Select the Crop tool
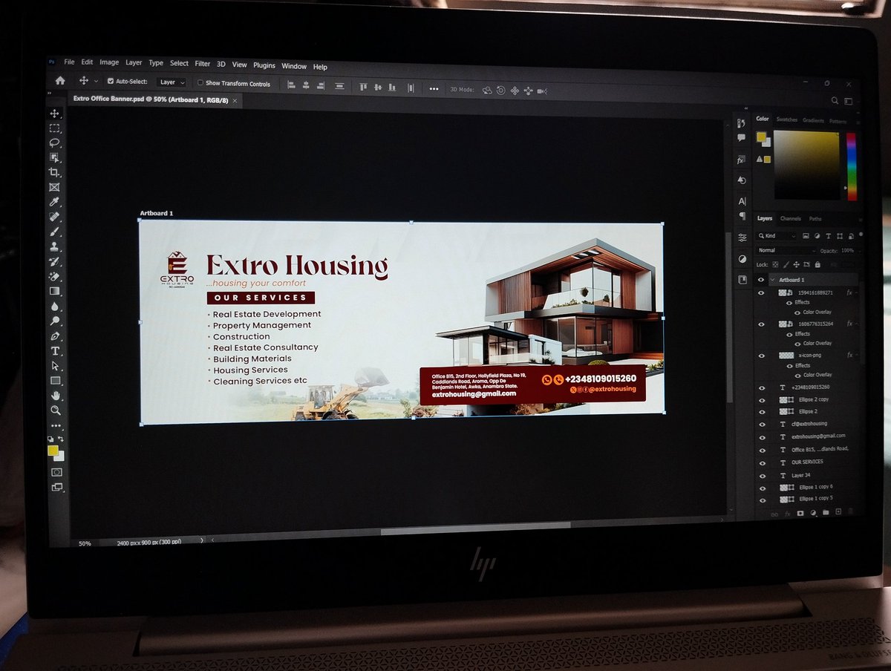The image size is (891, 671). pyautogui.click(x=55, y=172)
